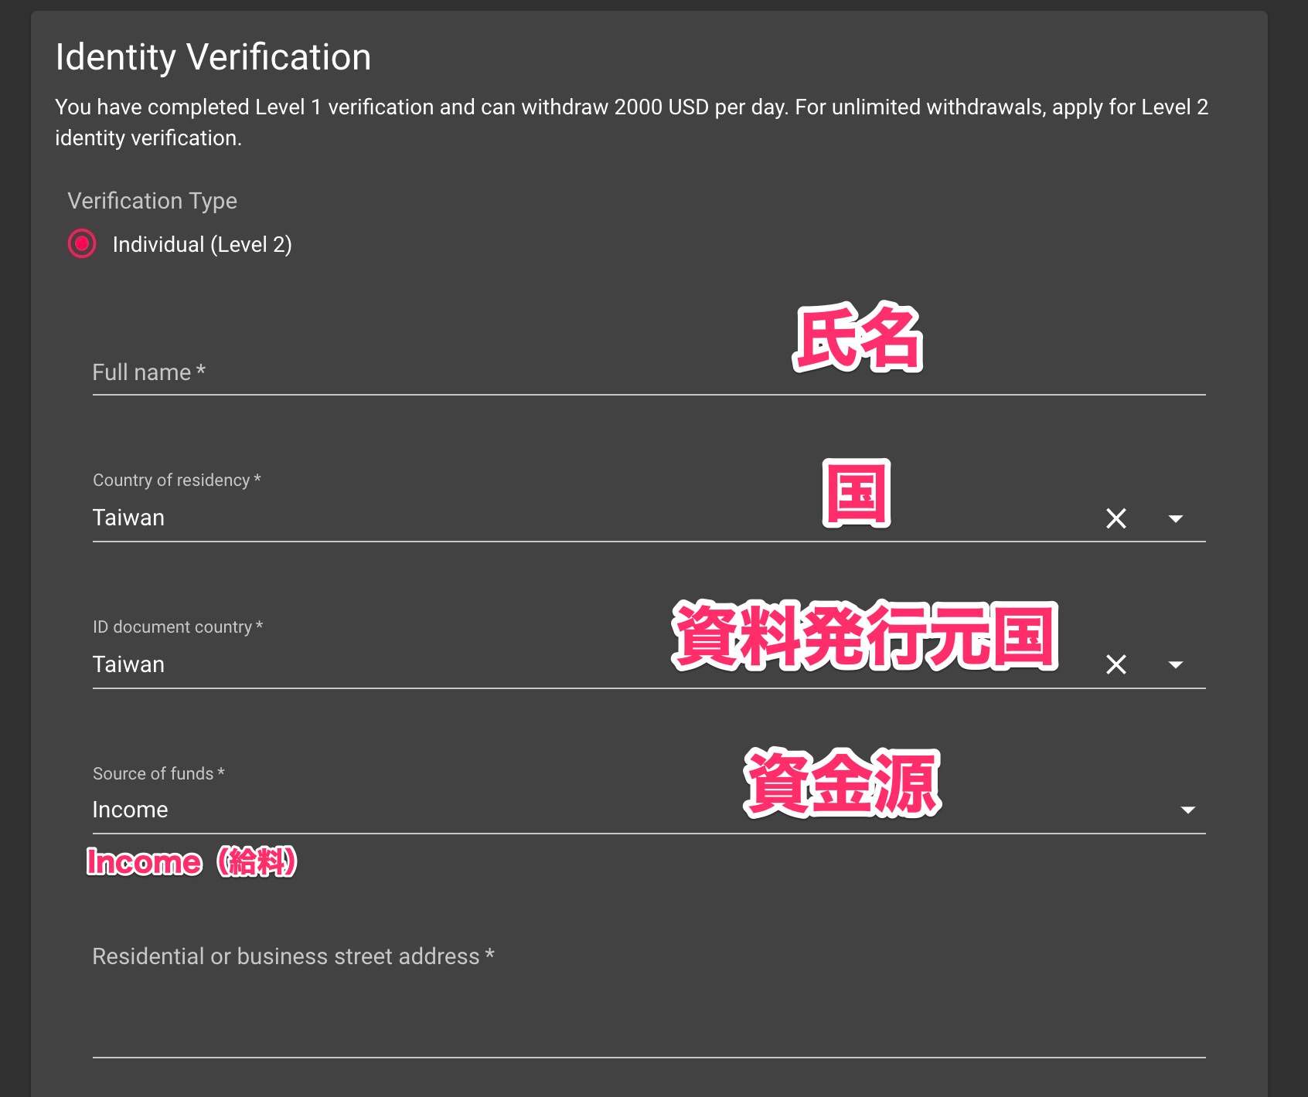Click the Income（給料）annotation text
This screenshot has height=1097, width=1308.
click(x=192, y=861)
